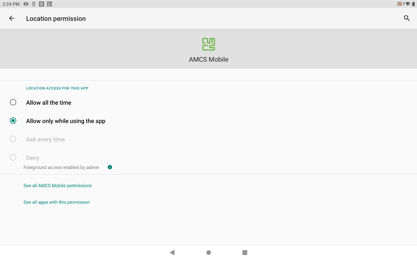Open See all AMCS Mobile permissions
The height and width of the screenshot is (260, 417).
[57, 186]
